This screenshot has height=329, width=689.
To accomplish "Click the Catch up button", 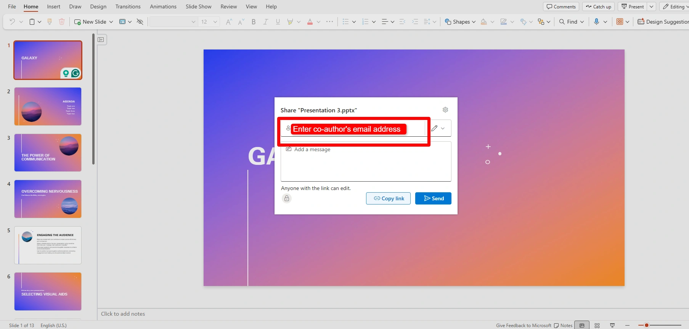I will (x=599, y=6).
